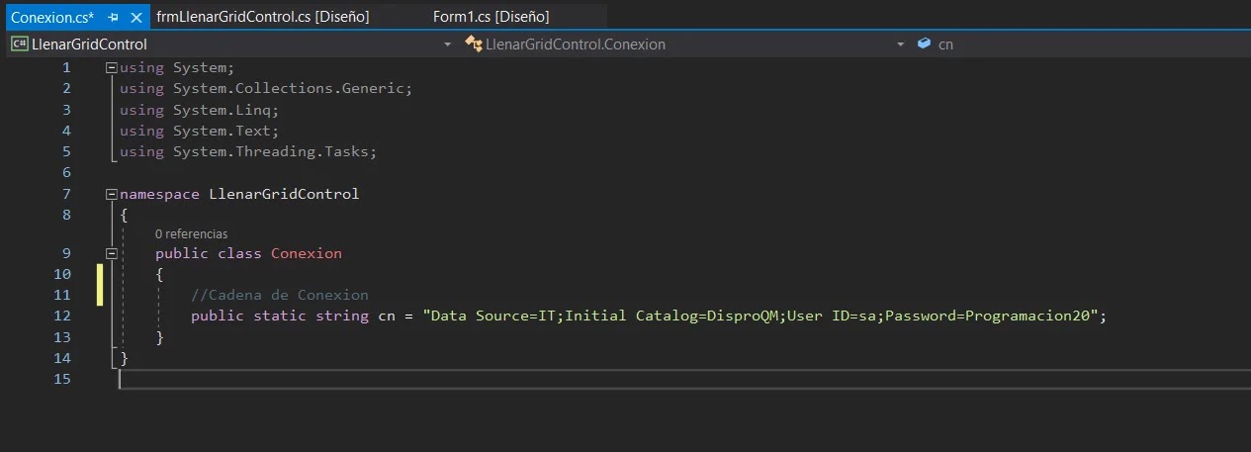Collapse the namespace LlenarGridControl block
1251x452 pixels.
(x=111, y=194)
